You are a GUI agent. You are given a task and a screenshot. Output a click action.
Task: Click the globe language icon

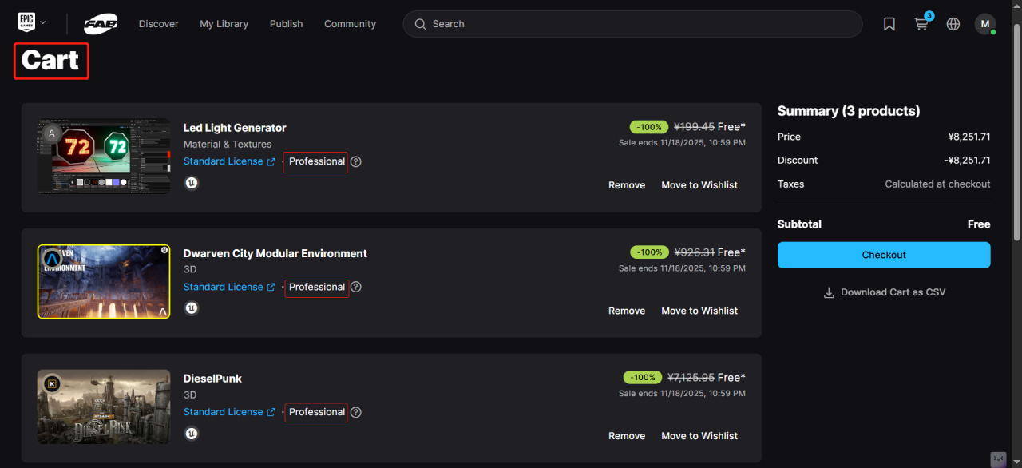(953, 24)
